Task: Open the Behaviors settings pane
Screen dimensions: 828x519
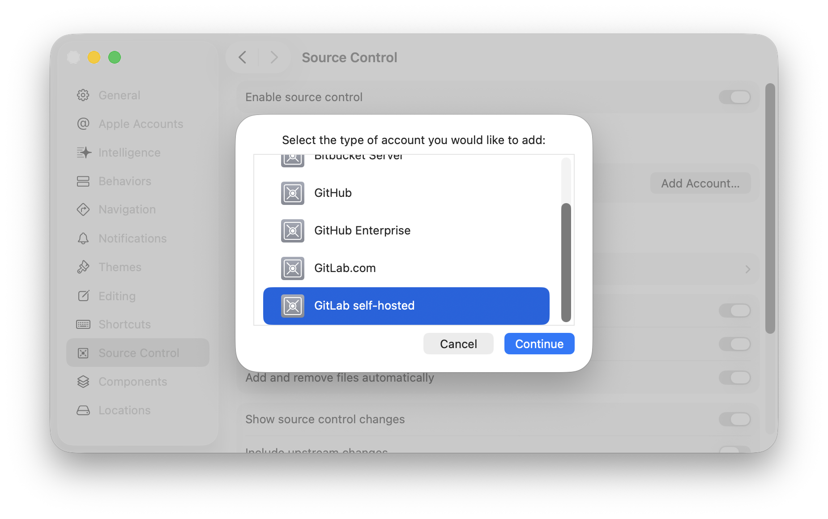Action: point(124,181)
